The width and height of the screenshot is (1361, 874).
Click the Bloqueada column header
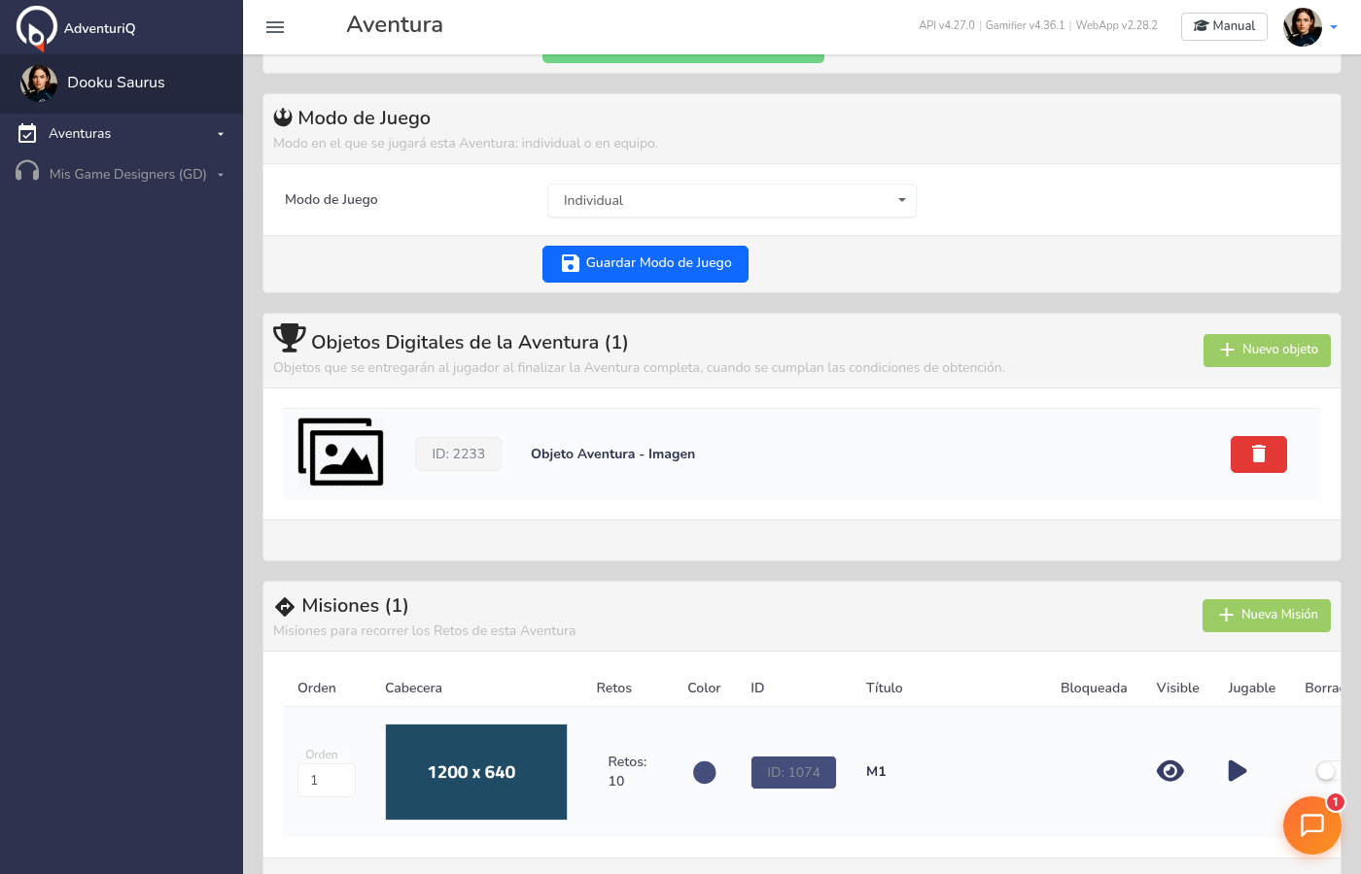tap(1094, 688)
